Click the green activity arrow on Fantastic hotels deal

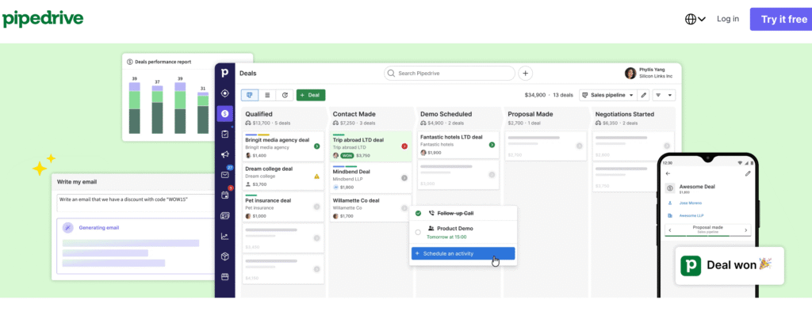(x=492, y=145)
